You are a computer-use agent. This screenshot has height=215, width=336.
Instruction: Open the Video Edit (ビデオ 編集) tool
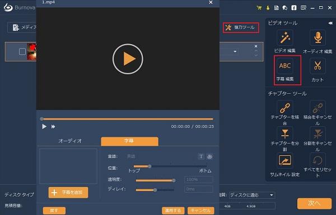285,38
